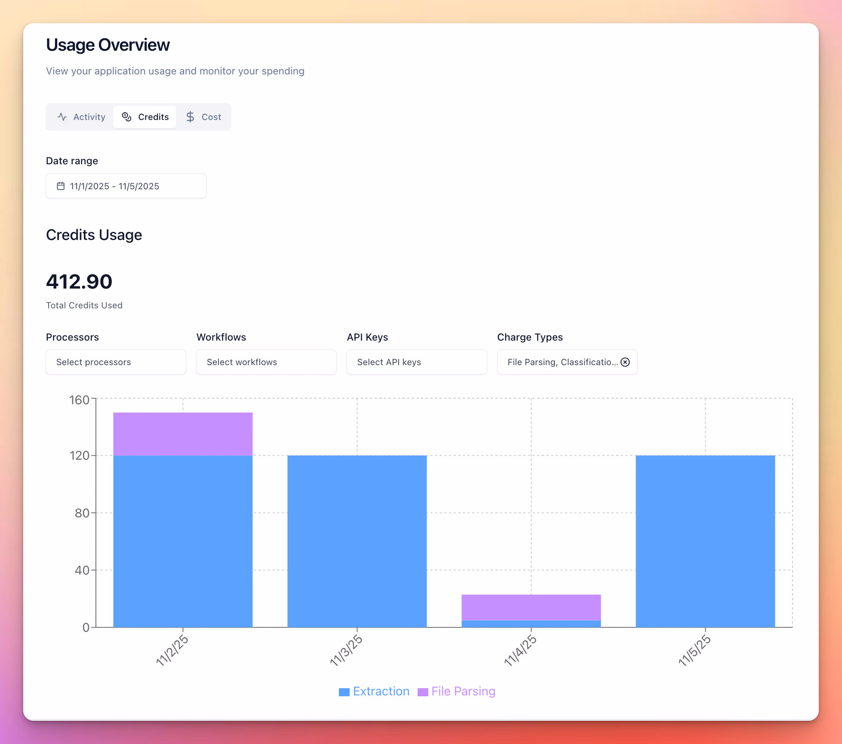Click the 11/3/25 blue Extraction bar
The width and height of the screenshot is (842, 744).
click(x=357, y=541)
